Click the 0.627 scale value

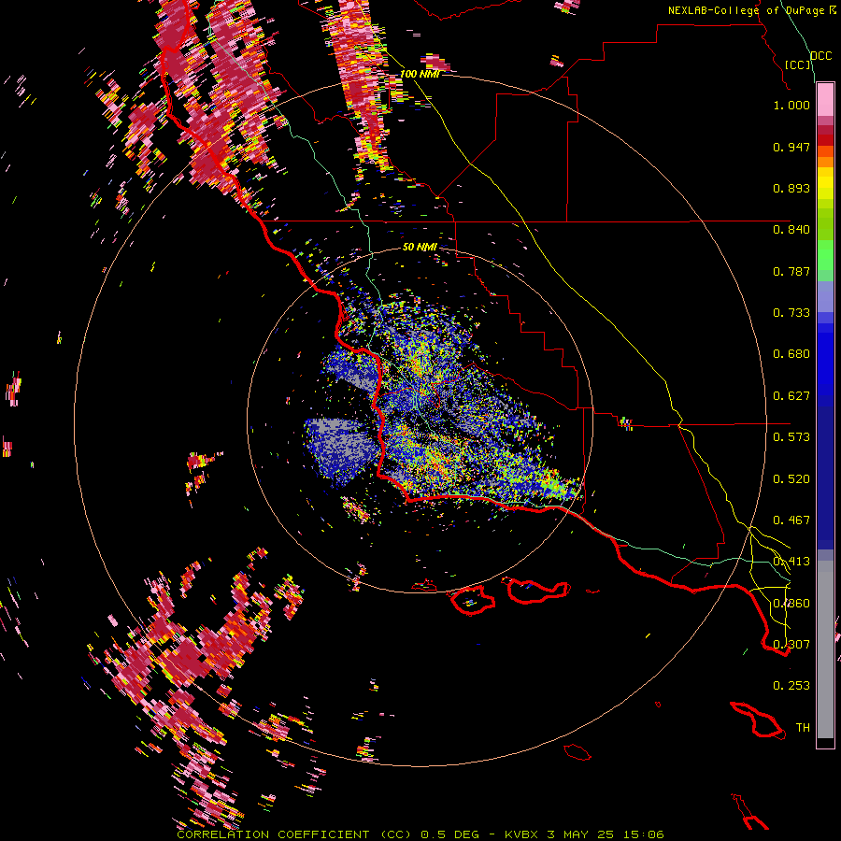click(791, 396)
